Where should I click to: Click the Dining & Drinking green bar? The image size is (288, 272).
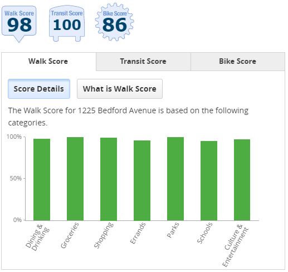(x=42, y=179)
